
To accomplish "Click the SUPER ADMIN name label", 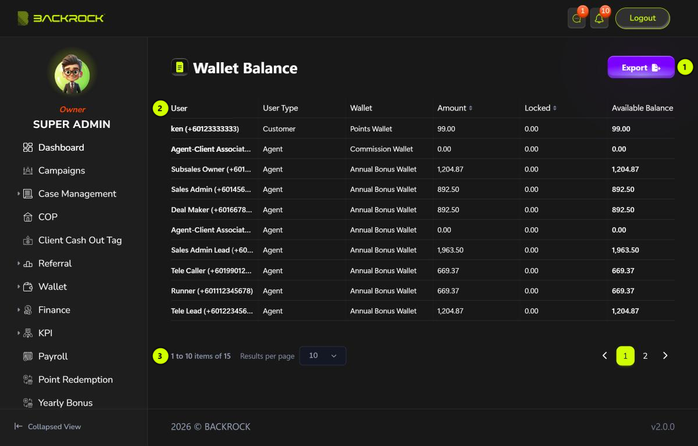I will (x=72, y=124).
